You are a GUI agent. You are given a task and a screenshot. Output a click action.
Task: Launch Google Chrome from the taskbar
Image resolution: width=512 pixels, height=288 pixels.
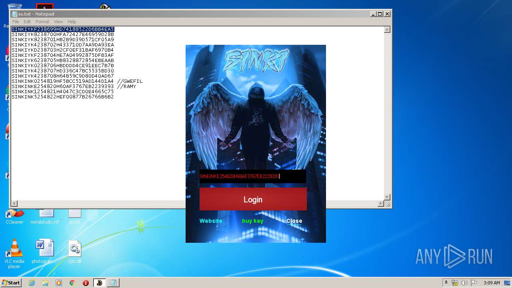pos(72,283)
